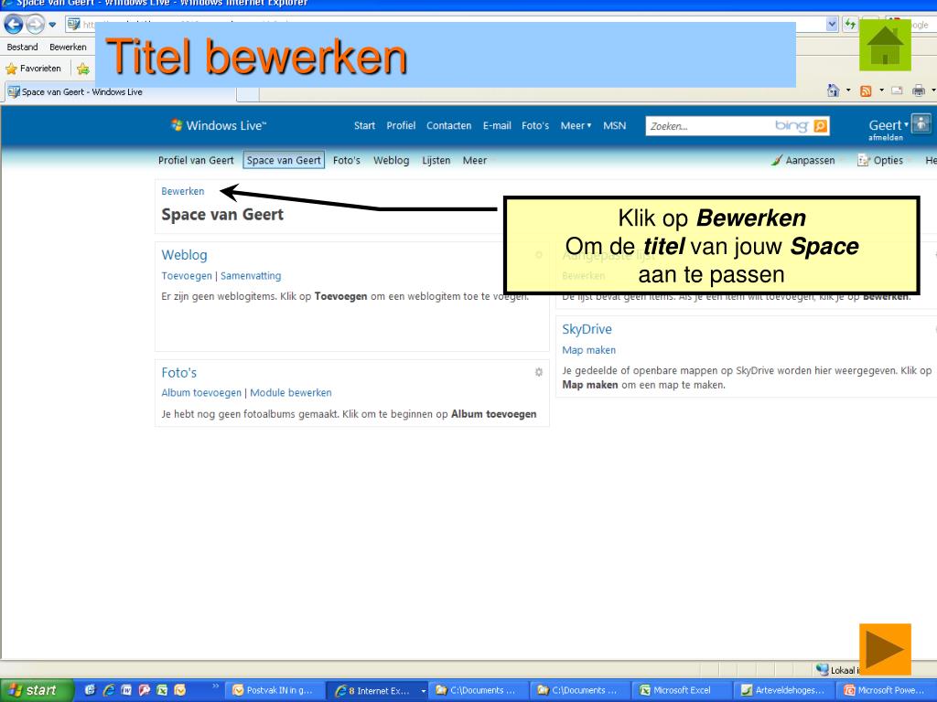
Task: Go back with the browser Back arrow
Action: [14, 25]
